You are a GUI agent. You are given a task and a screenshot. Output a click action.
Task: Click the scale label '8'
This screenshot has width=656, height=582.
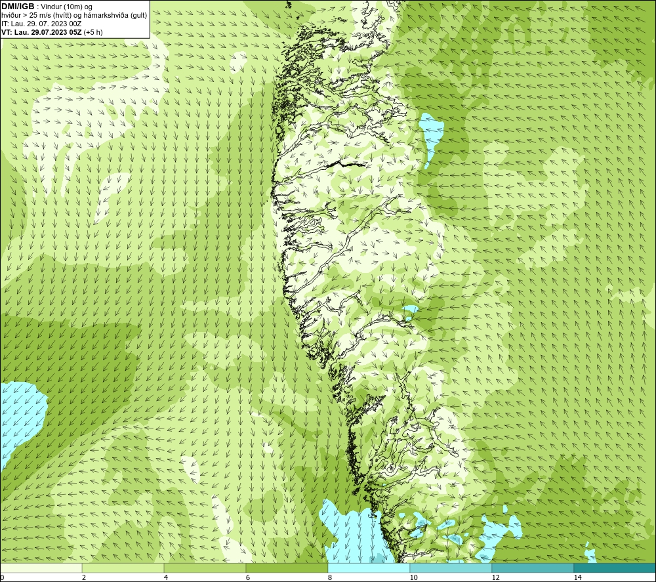pos(330,577)
